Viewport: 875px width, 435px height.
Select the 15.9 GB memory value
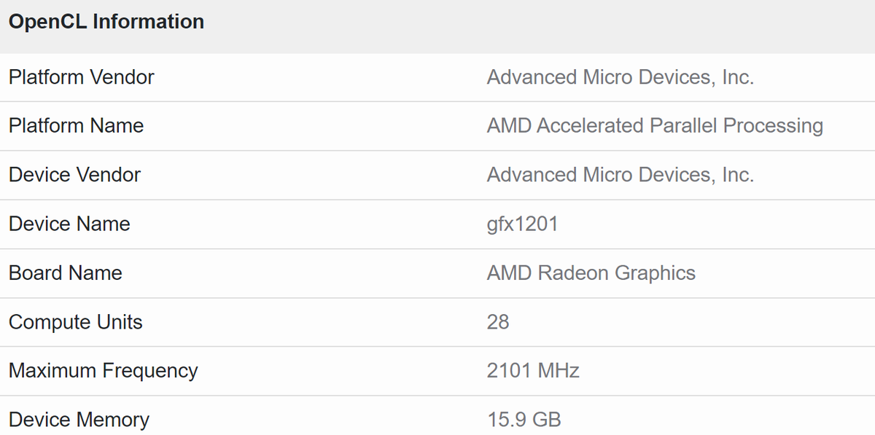point(524,420)
